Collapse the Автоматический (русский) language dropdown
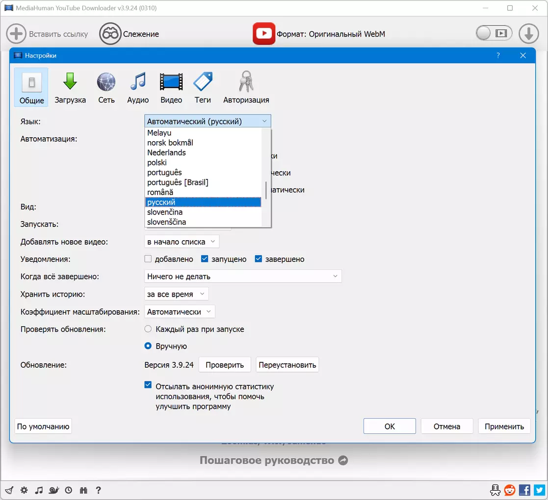This screenshot has width=548, height=500. [208, 121]
